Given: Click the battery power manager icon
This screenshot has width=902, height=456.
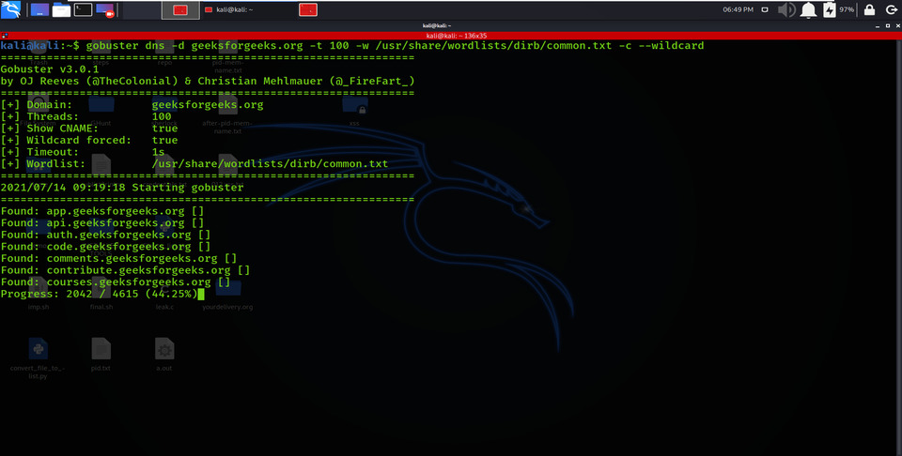Looking at the screenshot, I should tap(829, 9).
